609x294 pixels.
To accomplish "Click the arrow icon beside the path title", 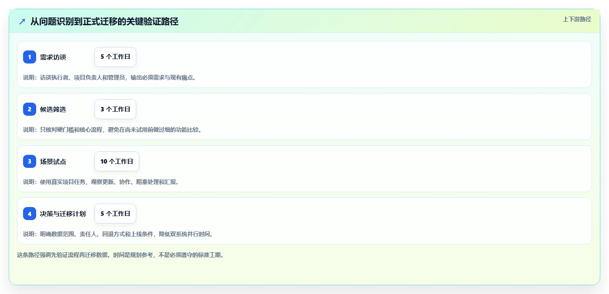I will [22, 21].
